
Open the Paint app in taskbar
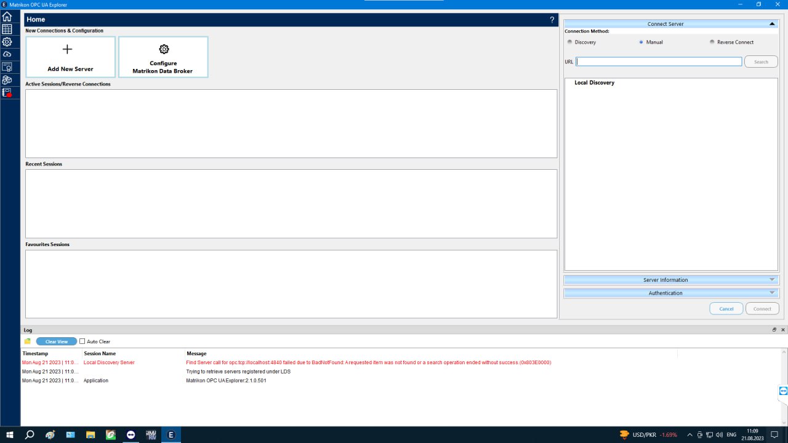(x=50, y=434)
